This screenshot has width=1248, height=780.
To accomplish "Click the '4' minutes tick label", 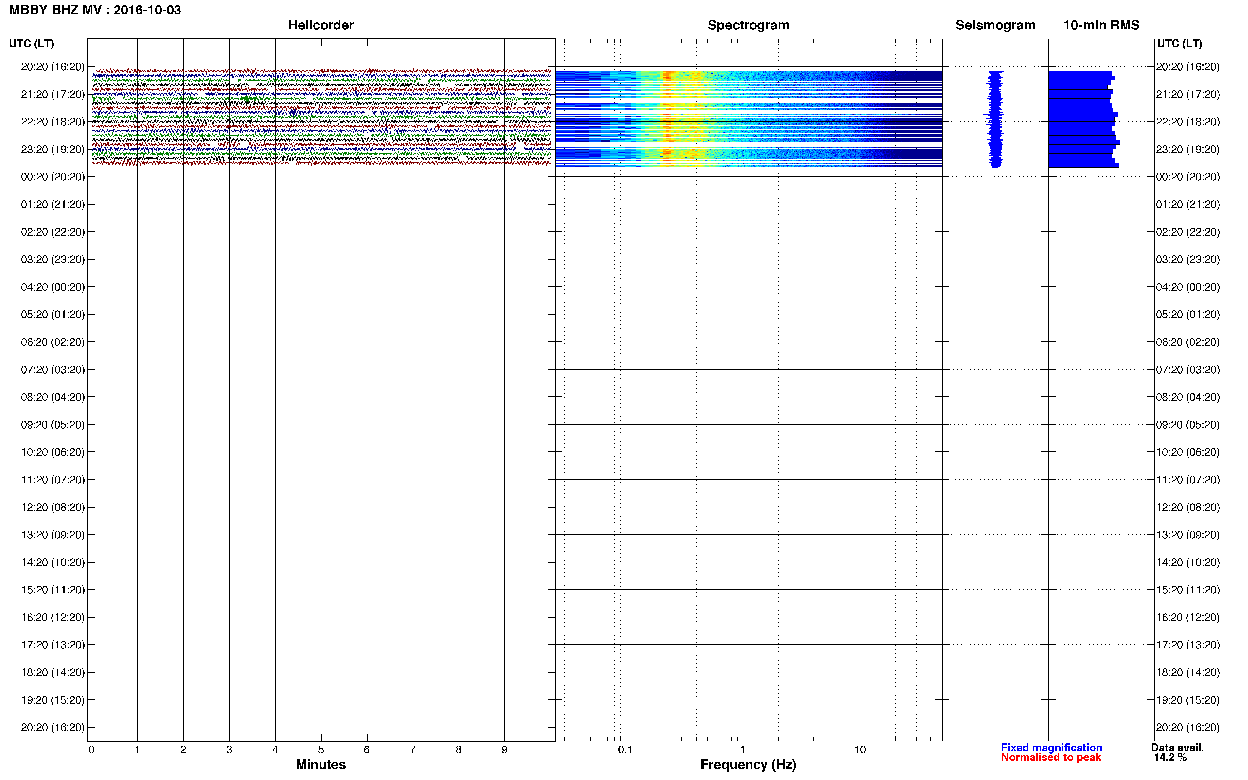I will 275,749.
